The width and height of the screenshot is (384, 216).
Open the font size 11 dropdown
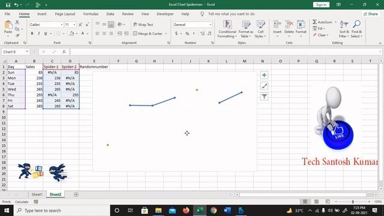[x=74, y=25]
